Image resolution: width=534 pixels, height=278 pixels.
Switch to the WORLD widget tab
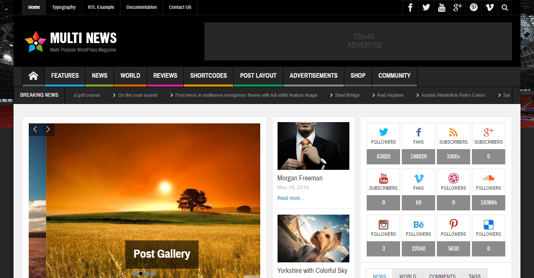[408, 274]
